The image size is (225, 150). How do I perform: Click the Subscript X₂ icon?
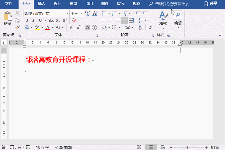pyautogui.click(x=58, y=20)
